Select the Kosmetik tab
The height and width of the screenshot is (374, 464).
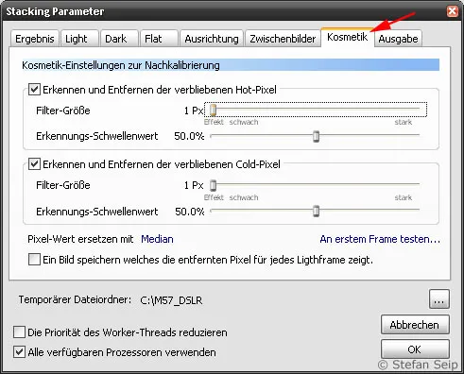click(x=348, y=37)
